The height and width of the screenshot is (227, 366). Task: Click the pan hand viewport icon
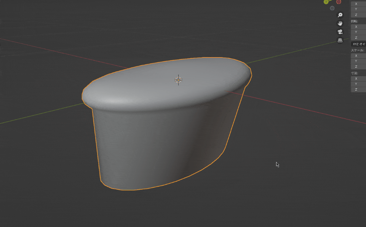[340, 23]
